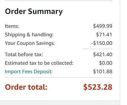Image resolution: width=127 pixels, height=105 pixels.
Task: Select the $71.41 shipping amount
Action: click(104, 35)
